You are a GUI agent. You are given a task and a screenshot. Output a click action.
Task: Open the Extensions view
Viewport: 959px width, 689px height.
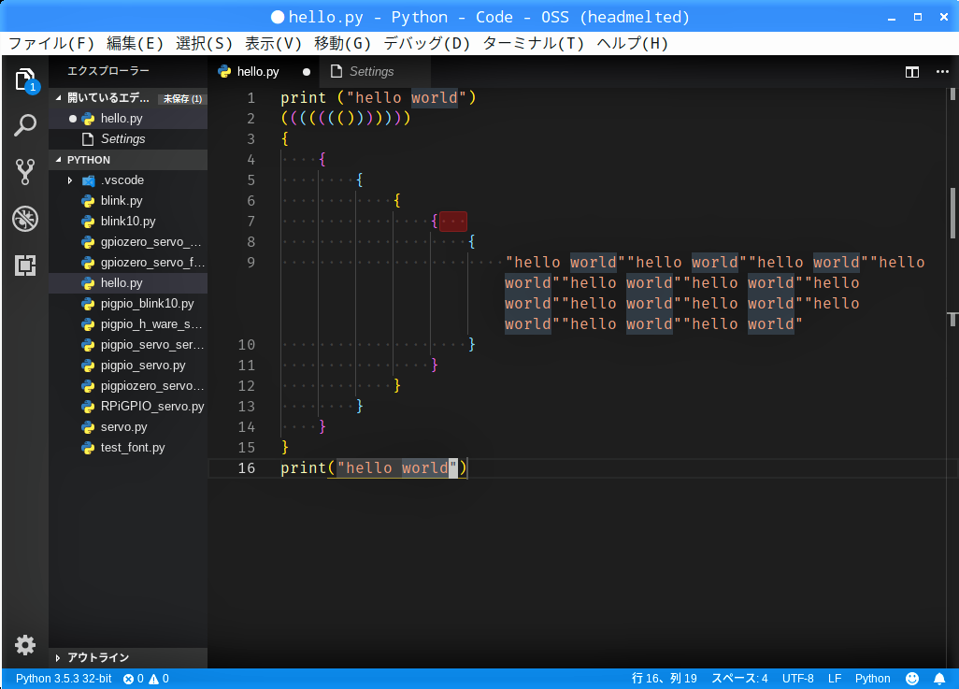(25, 265)
